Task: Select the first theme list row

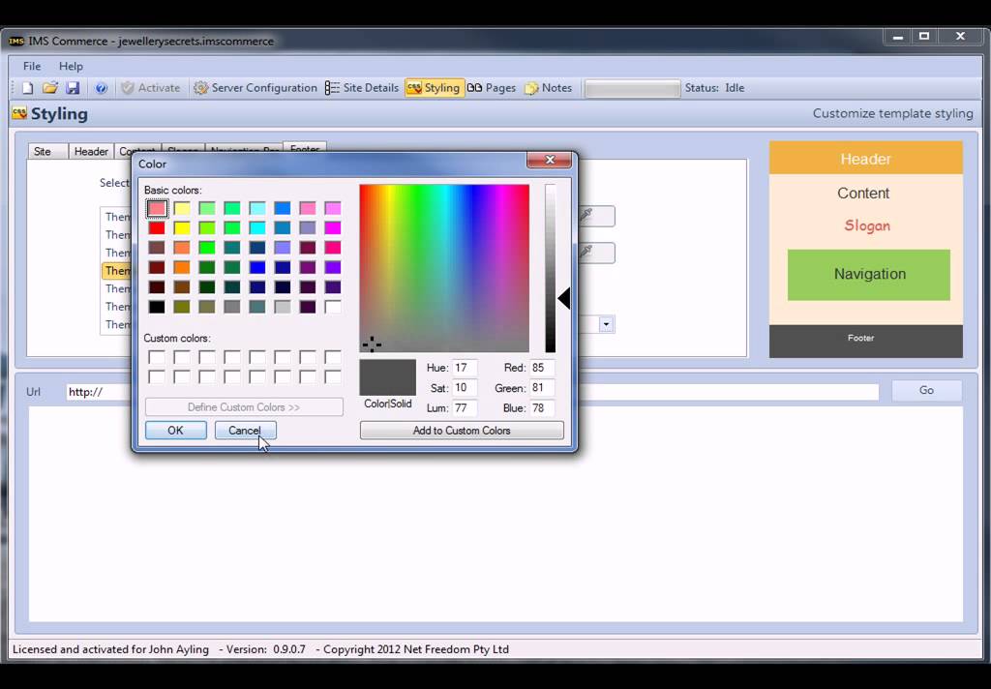Action: 117,217
